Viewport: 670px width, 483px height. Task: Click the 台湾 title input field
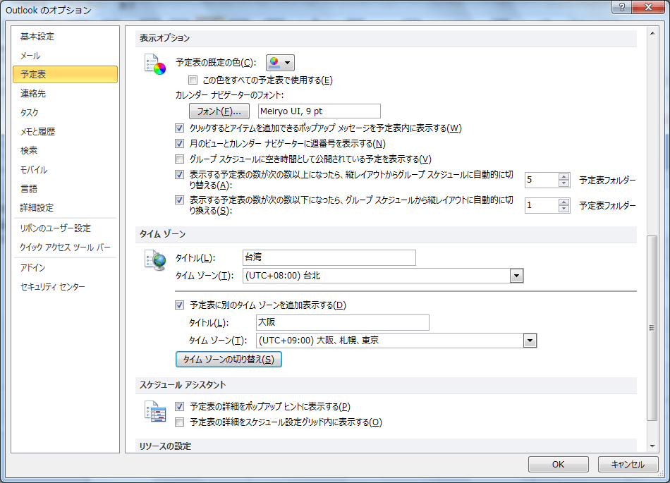[x=329, y=257]
